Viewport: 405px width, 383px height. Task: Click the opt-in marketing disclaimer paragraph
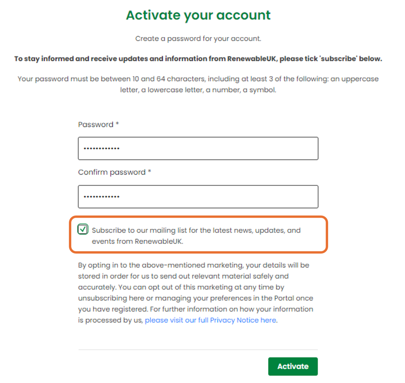point(196,293)
